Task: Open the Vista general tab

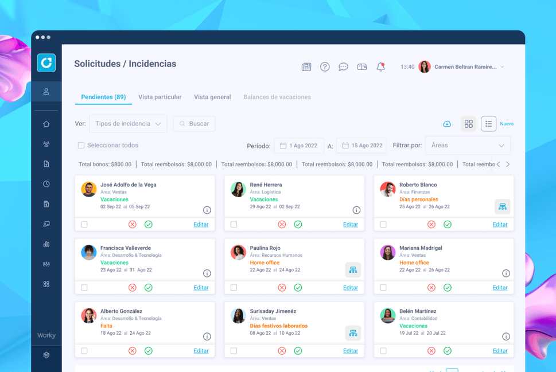Action: 212,97
